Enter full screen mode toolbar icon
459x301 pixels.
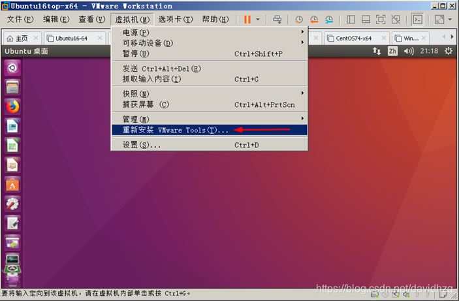[381, 20]
